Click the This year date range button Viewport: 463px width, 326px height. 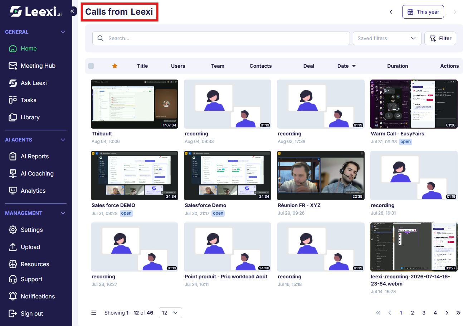pyautogui.click(x=423, y=12)
